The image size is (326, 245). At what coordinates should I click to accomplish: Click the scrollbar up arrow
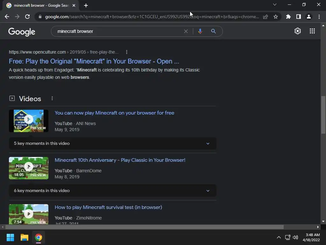click(x=323, y=26)
